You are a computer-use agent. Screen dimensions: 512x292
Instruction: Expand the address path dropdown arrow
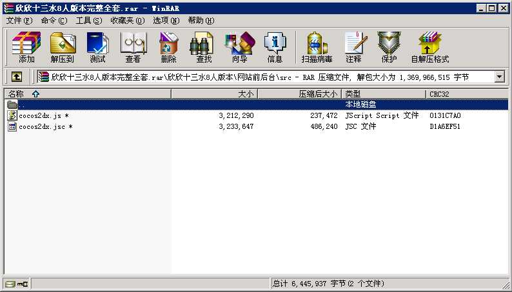pyautogui.click(x=499, y=77)
